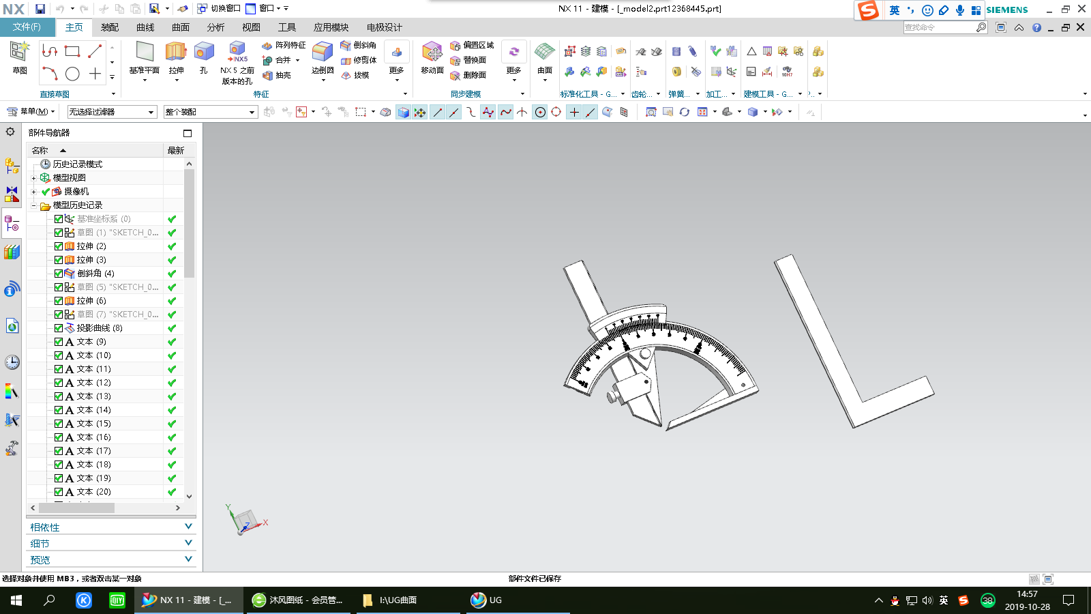Click the 菜单(M) button
Screen dimensions: 1091x614
31,112
